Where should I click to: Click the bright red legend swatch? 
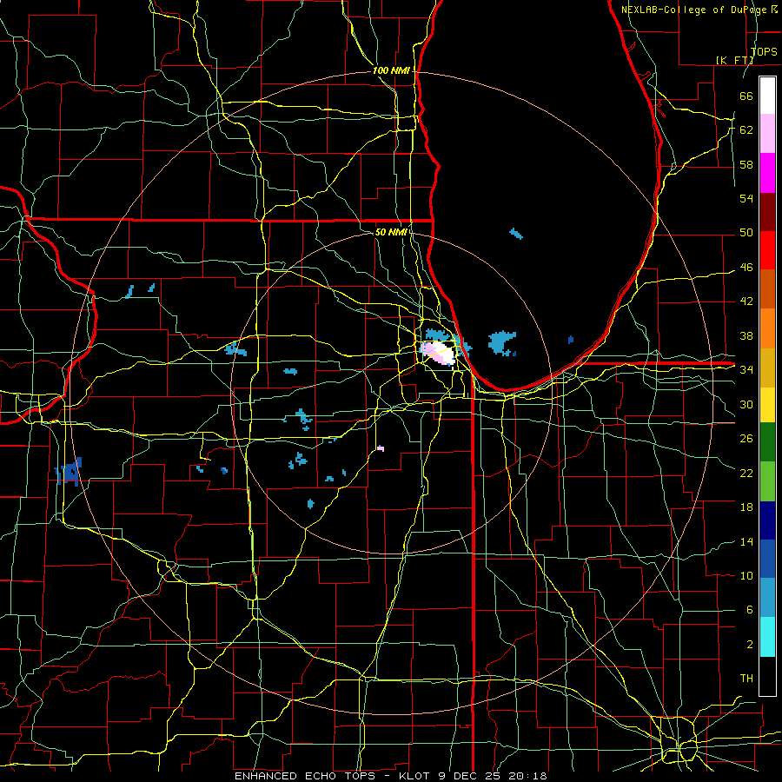click(767, 250)
